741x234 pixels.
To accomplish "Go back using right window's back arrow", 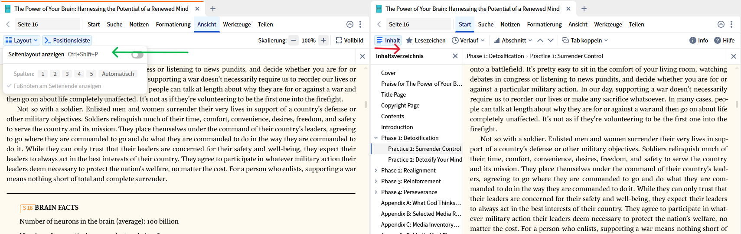I will click(379, 24).
